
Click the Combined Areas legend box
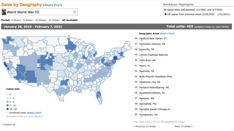pos(8,113)
